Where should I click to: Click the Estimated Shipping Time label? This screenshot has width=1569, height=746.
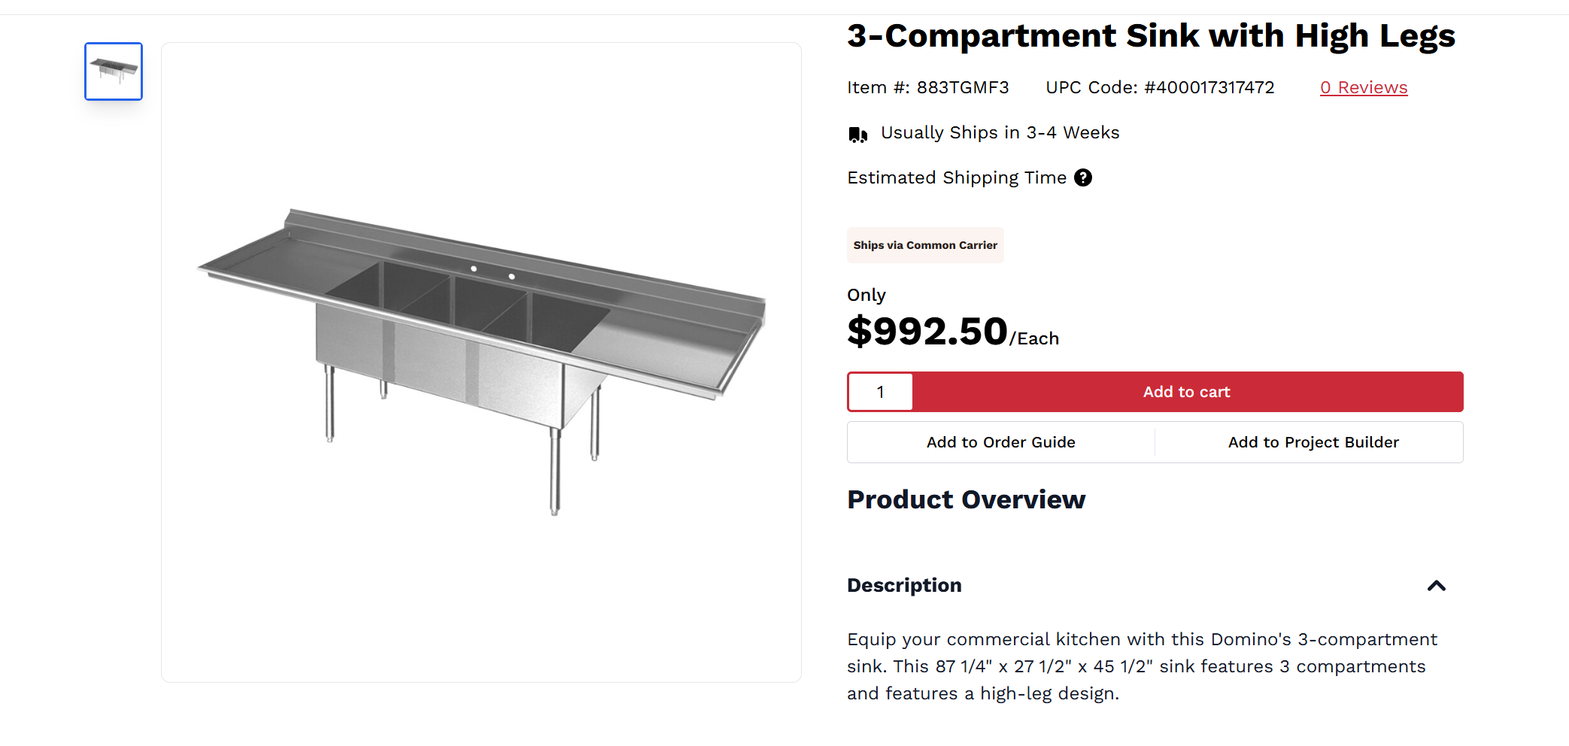pyautogui.click(x=957, y=177)
